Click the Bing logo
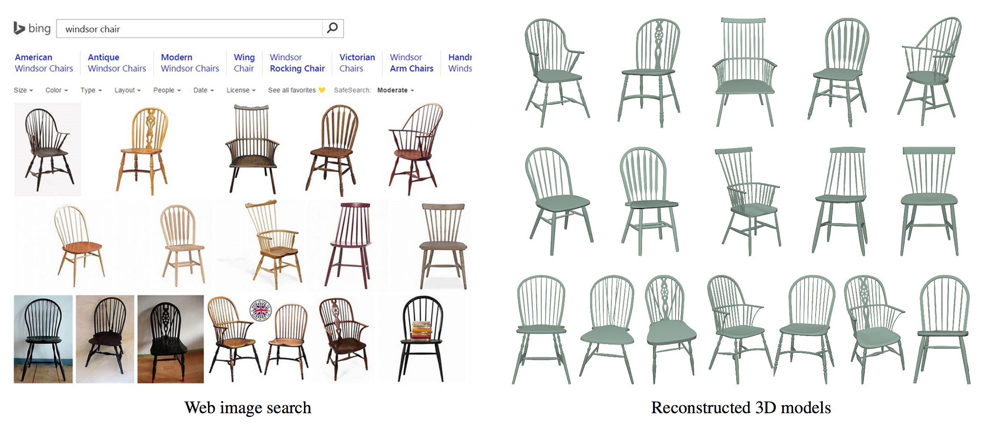The width and height of the screenshot is (985, 431). pos(32,28)
